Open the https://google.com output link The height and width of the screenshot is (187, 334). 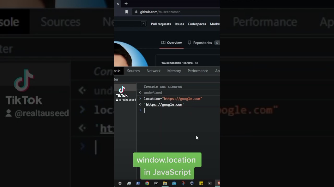(x=164, y=104)
